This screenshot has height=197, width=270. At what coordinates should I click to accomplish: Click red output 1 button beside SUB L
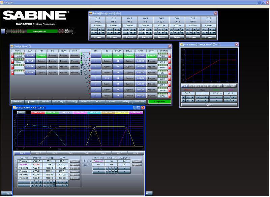point(170,55)
